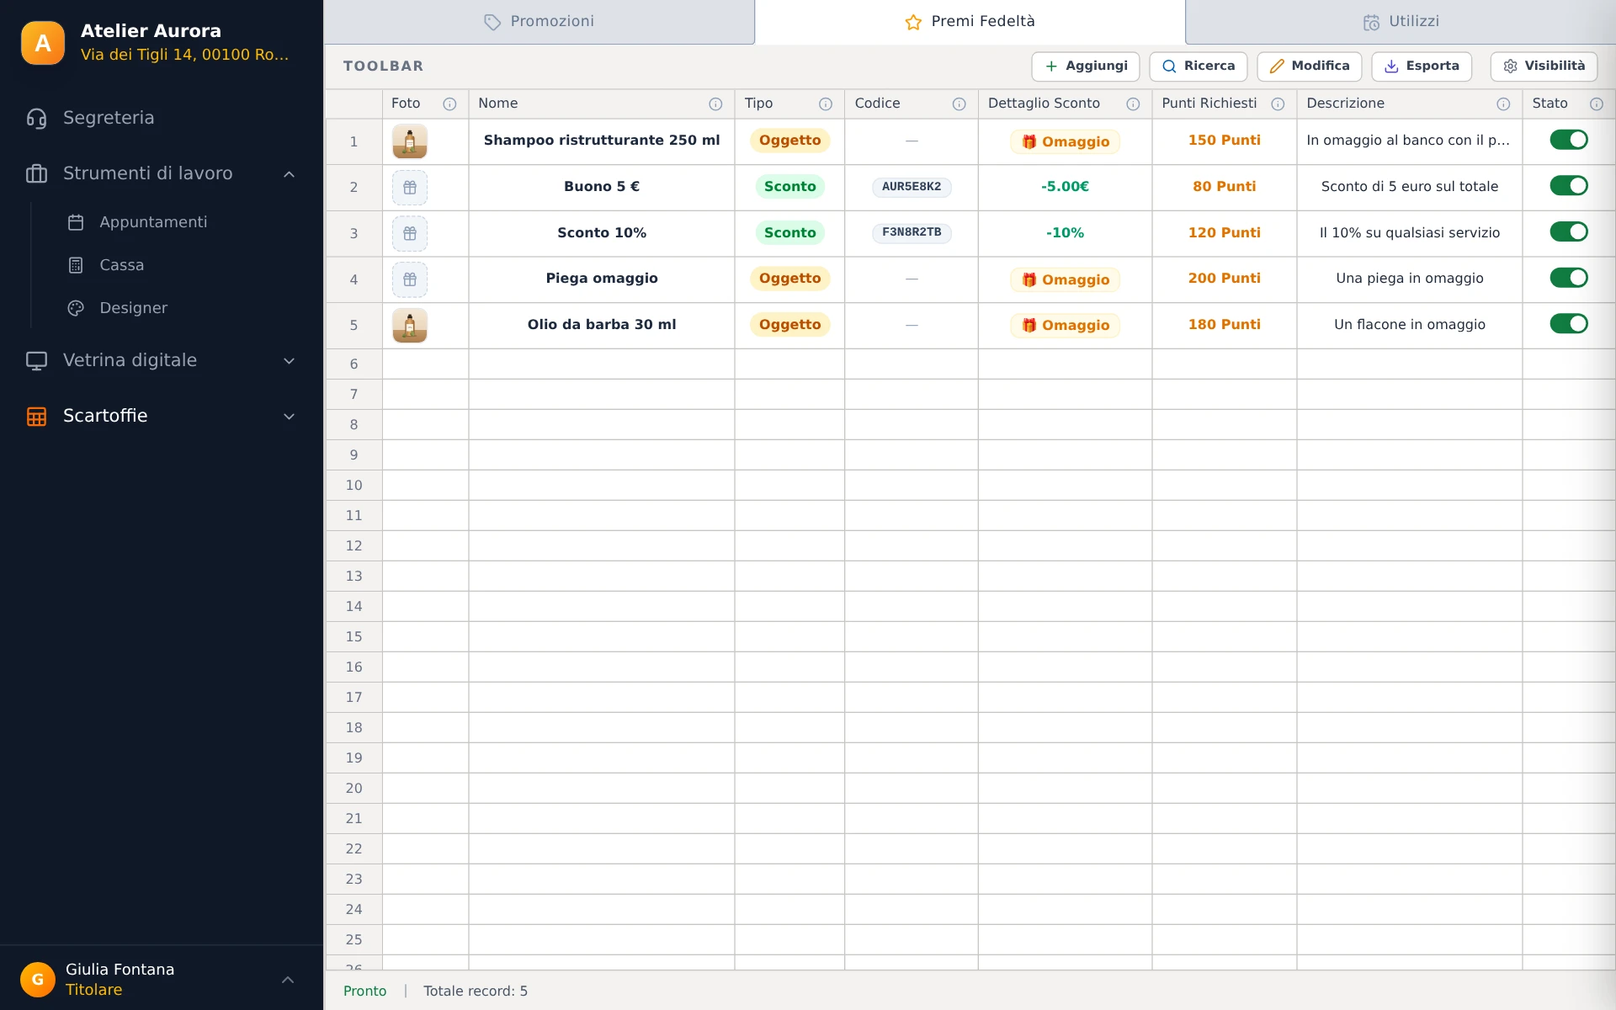Click Shampoo ristrutturante product photo
Image resolution: width=1616 pixels, height=1010 pixels.
(410, 141)
